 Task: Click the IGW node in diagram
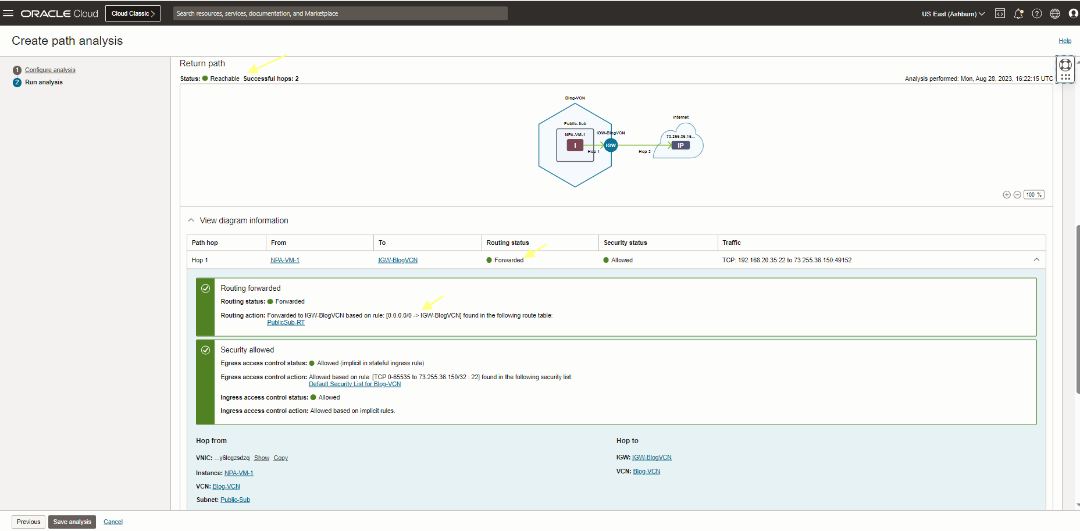[611, 145]
